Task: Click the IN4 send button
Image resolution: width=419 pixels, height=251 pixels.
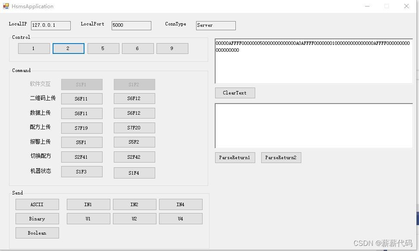Action: click(181, 204)
